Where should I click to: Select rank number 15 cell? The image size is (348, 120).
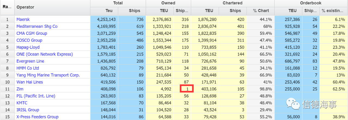point(7,117)
